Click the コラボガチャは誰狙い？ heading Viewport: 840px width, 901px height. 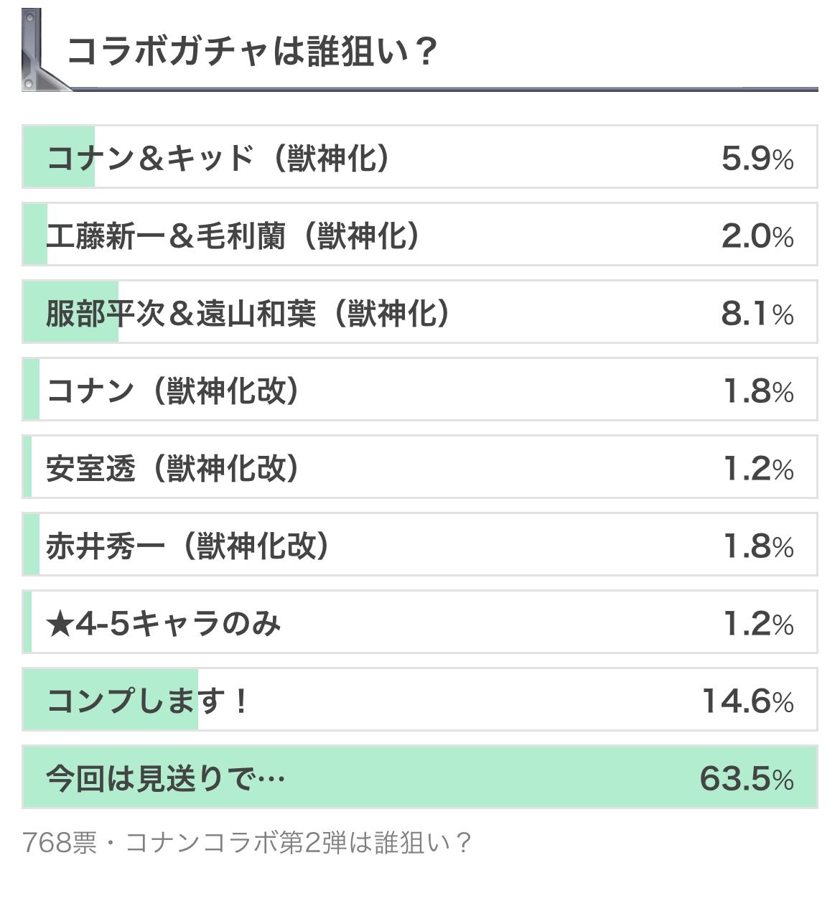click(251, 52)
